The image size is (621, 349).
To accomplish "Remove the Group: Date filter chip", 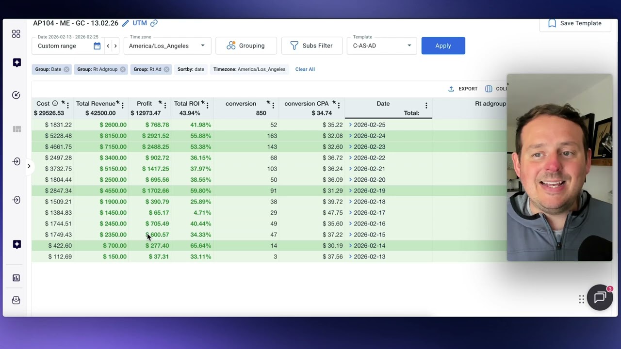I will point(66,69).
